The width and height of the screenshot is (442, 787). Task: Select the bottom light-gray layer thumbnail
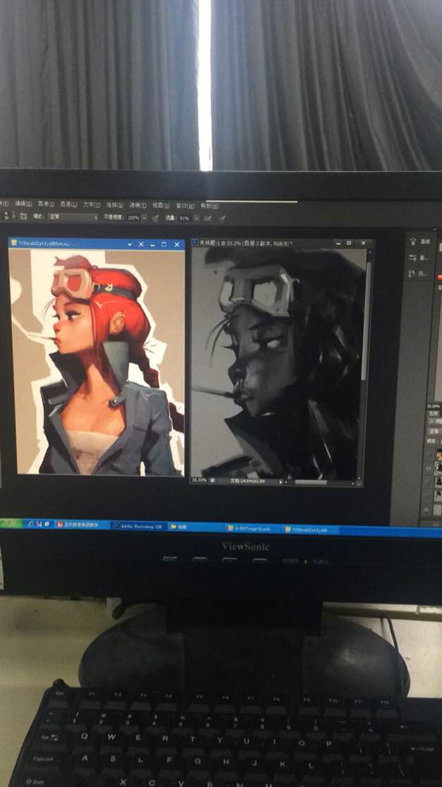tap(438, 510)
